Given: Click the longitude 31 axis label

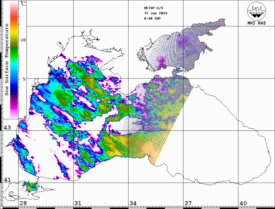Looking at the screenshot, I should tap(78, 203).
